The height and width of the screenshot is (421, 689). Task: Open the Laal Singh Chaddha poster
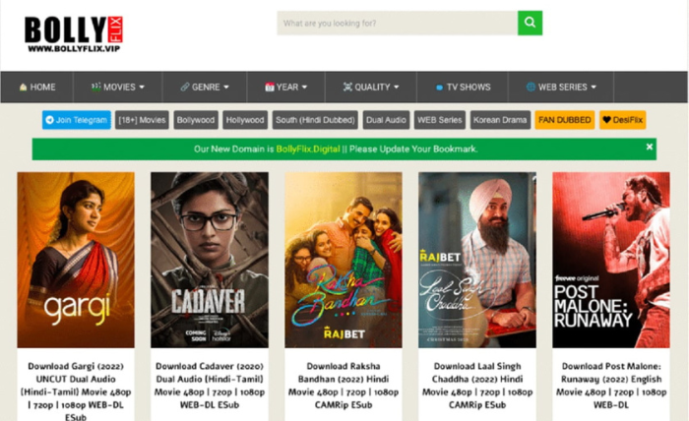pos(477,260)
